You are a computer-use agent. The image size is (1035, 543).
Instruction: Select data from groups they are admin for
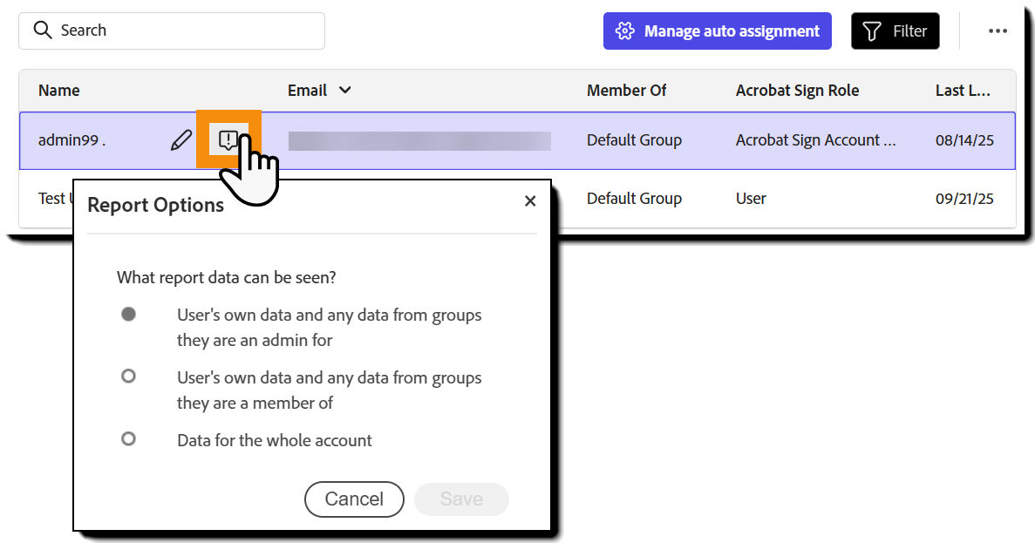[128, 315]
